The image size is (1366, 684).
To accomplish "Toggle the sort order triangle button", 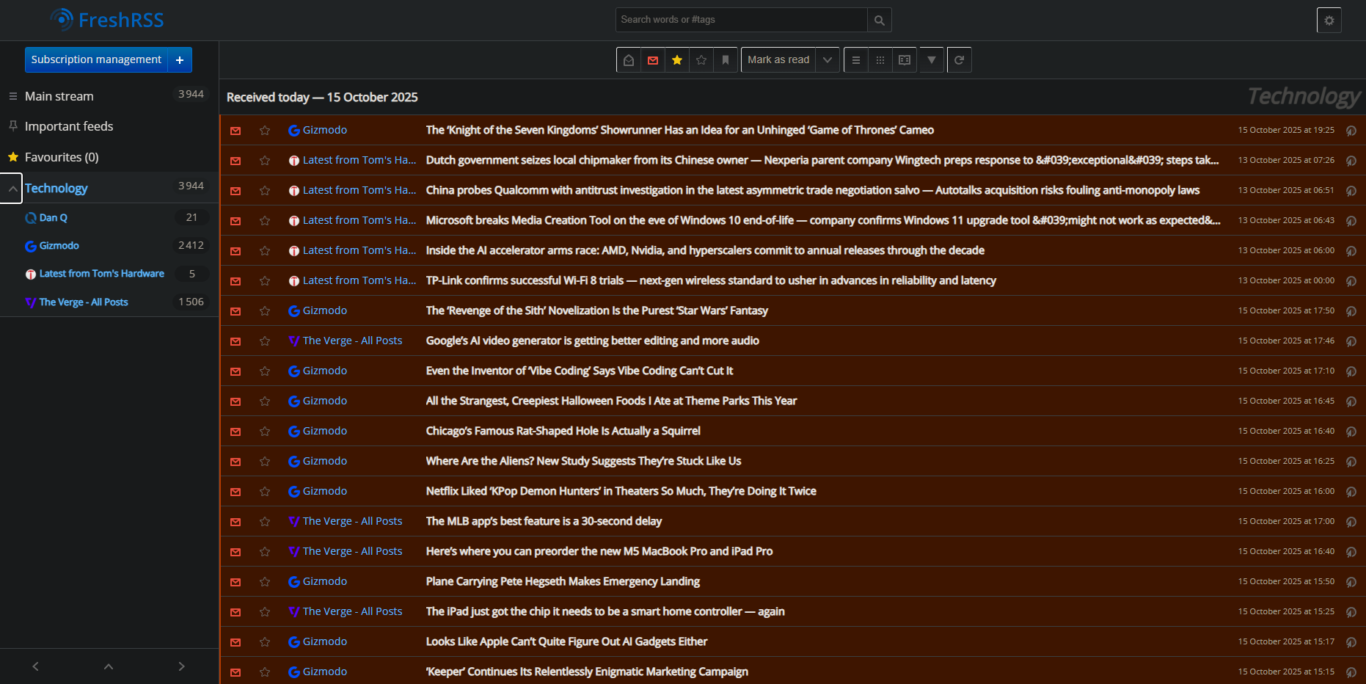I will 931,60.
